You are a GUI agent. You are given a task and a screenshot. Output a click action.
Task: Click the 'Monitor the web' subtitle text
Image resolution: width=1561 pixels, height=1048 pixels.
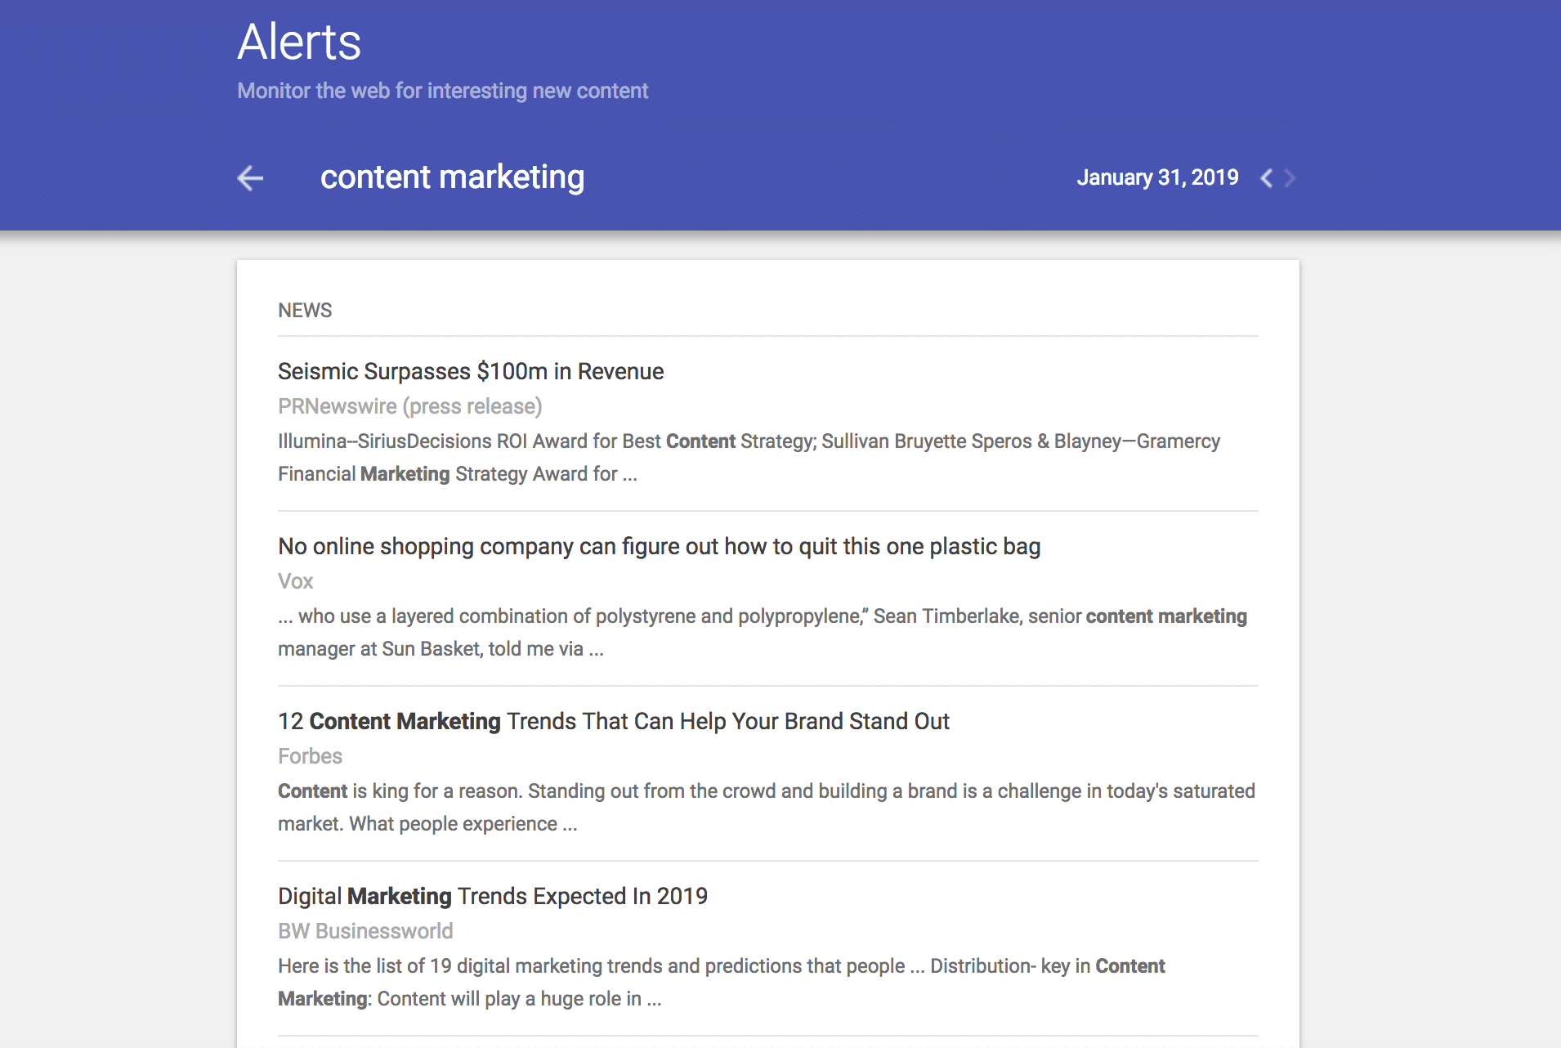click(x=442, y=91)
